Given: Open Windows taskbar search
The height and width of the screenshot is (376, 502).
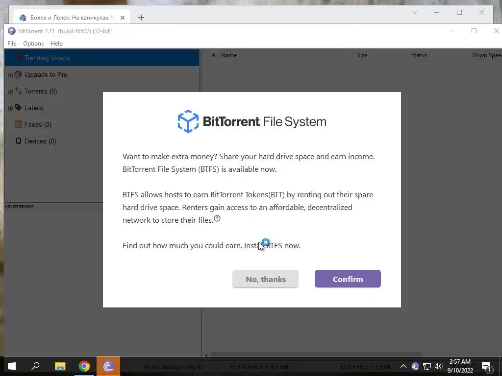Looking at the screenshot, I should coord(35,366).
